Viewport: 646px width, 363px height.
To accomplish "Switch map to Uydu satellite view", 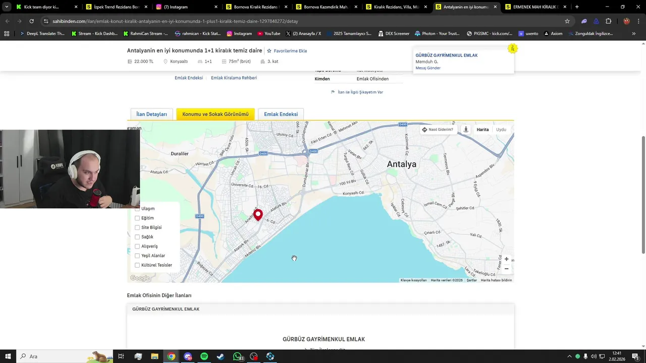I will tap(501, 130).
